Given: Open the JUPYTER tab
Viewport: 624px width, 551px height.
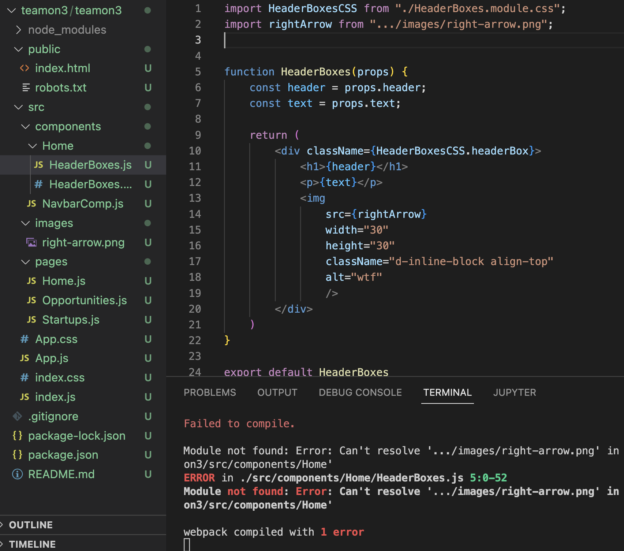Looking at the screenshot, I should (x=514, y=392).
